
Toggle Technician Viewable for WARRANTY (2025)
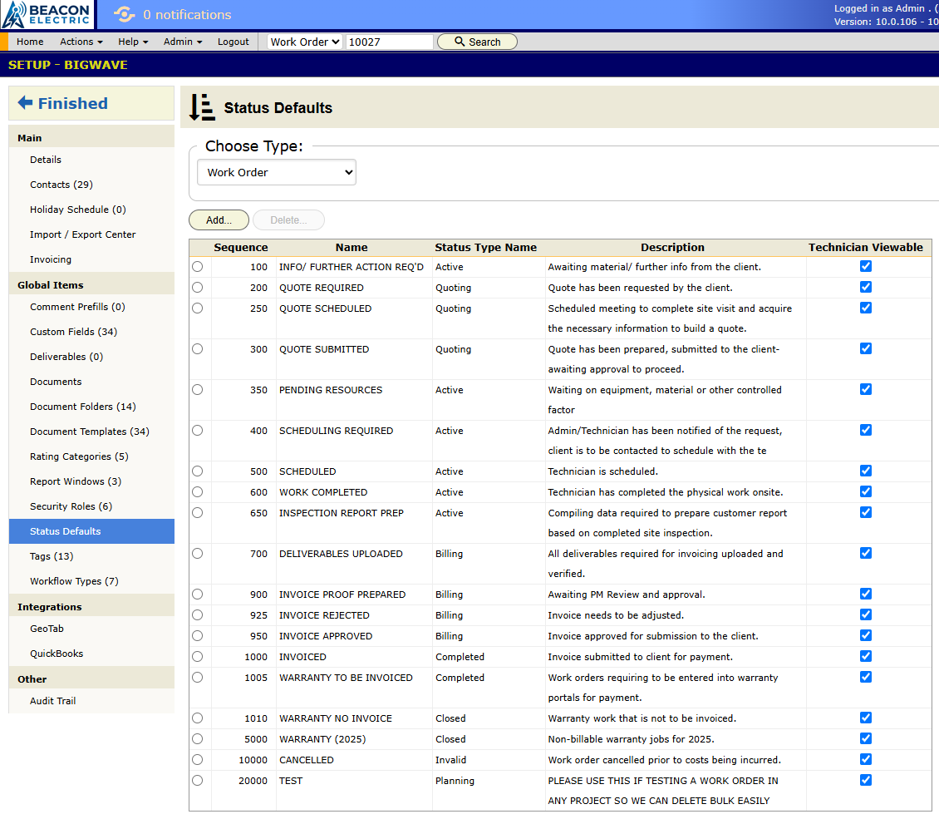tap(865, 738)
